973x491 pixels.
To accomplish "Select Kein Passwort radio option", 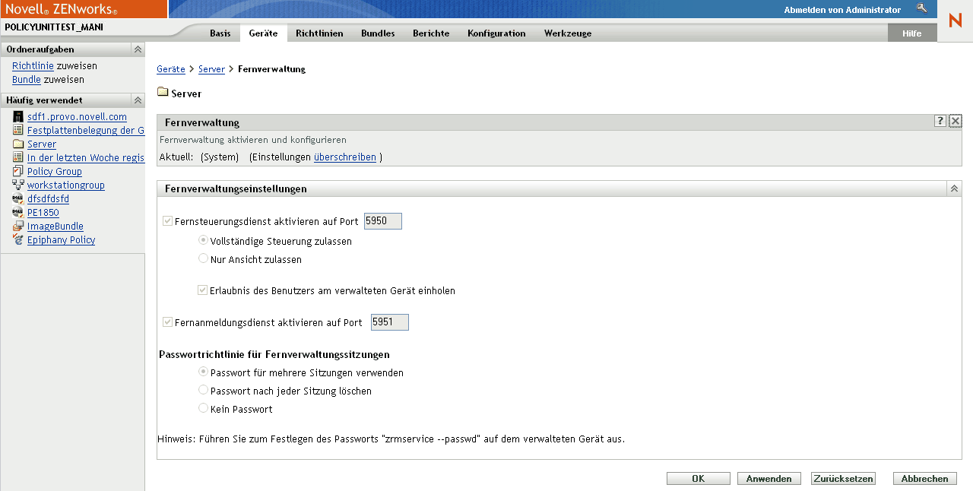I will (203, 408).
